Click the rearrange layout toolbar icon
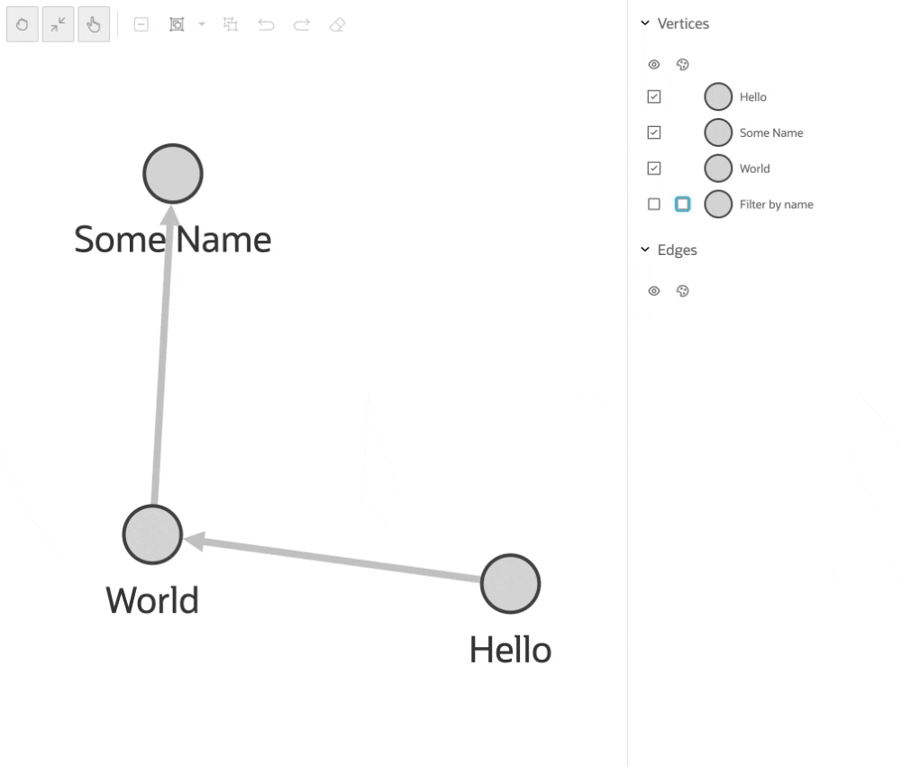The width and height of the screenshot is (901, 767). tap(230, 24)
